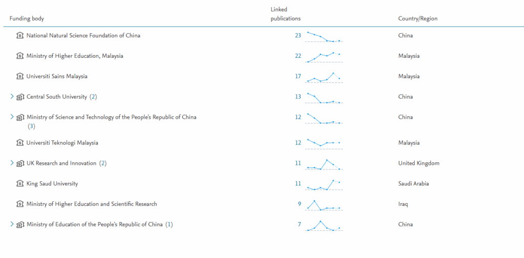The height and width of the screenshot is (258, 524).
Task: Click the icon beside Ministry of Higher Education, Malaysia
Action: (x=20, y=56)
